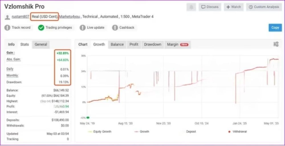Toggle Growth legend series visibility
This screenshot has height=146, width=285.
point(141,132)
